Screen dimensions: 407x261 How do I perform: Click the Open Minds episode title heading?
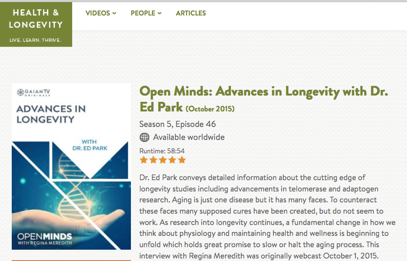[264, 99]
